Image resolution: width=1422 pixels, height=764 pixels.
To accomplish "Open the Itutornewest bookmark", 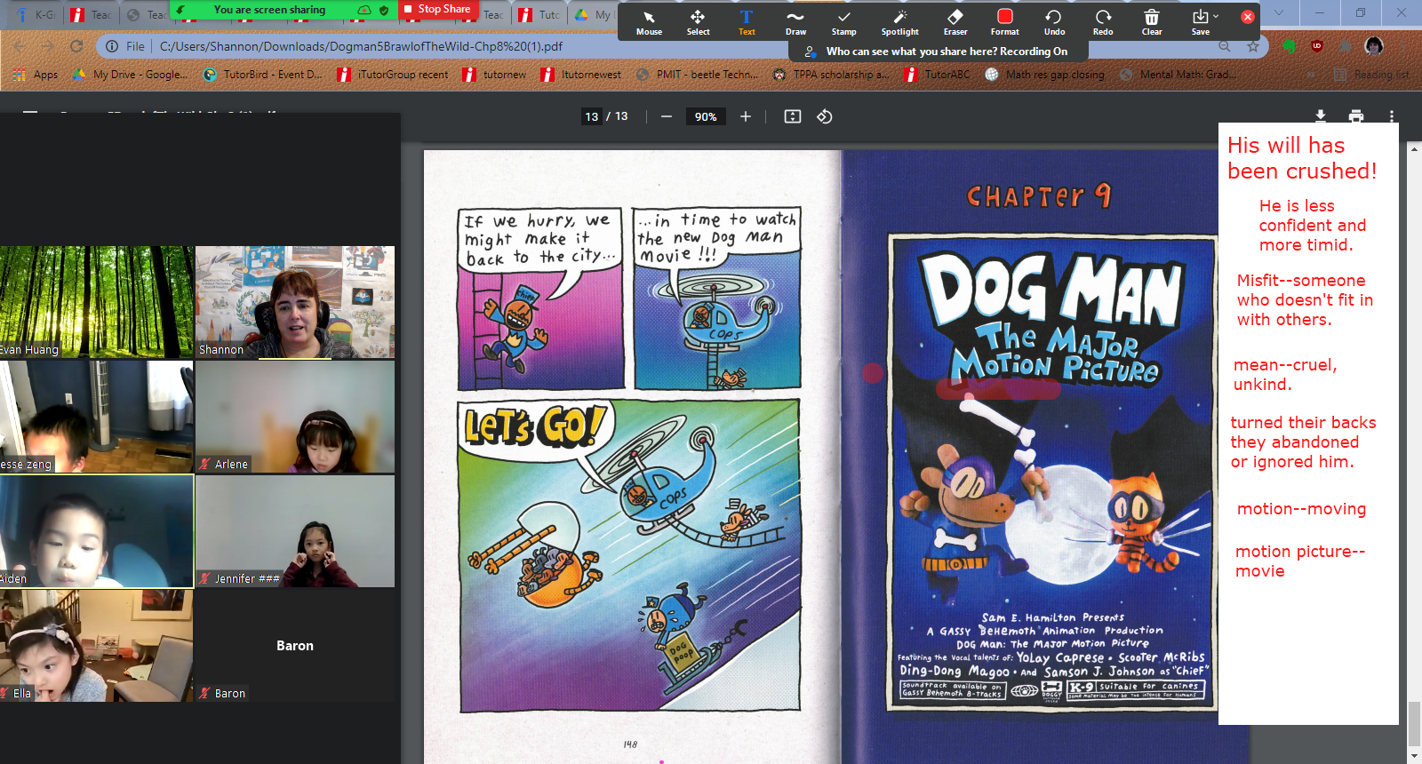I will coord(581,75).
